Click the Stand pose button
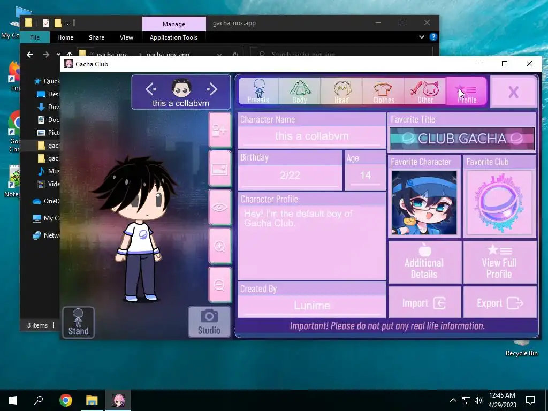The height and width of the screenshot is (411, 548). click(x=78, y=322)
